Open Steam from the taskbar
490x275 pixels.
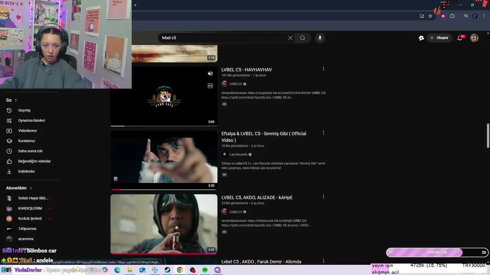tap(167, 270)
